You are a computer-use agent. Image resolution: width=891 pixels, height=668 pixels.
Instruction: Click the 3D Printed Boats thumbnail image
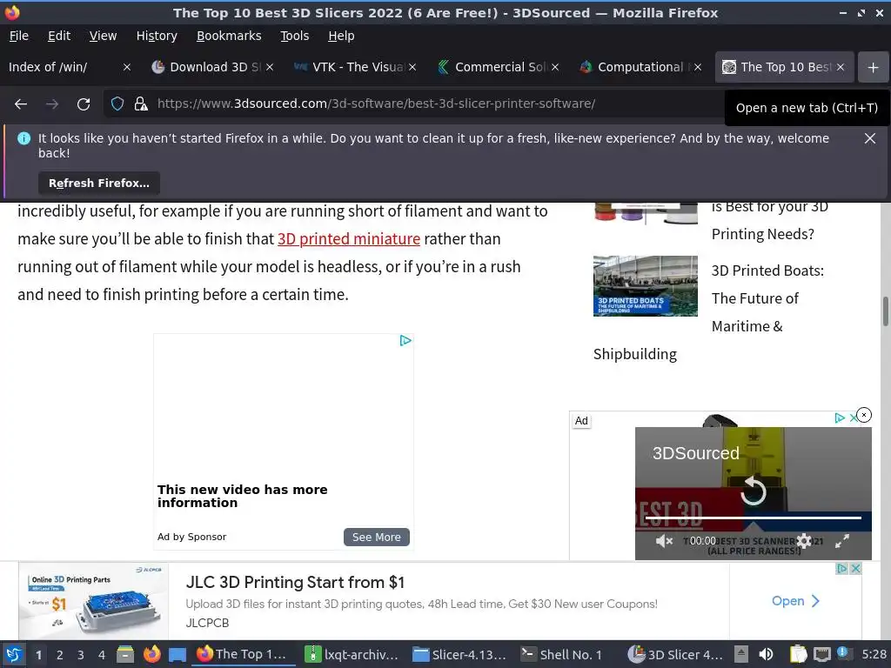[645, 285]
